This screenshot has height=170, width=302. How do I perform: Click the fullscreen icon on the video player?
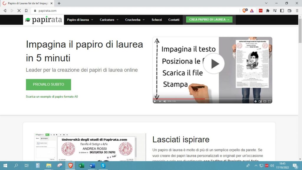(269, 101)
